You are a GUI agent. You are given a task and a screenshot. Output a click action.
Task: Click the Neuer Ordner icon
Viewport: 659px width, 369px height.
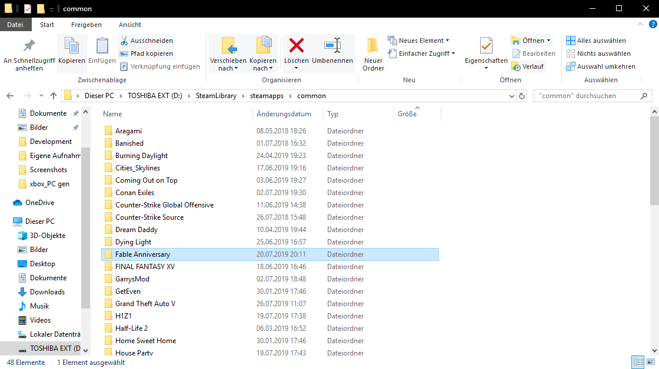373,46
